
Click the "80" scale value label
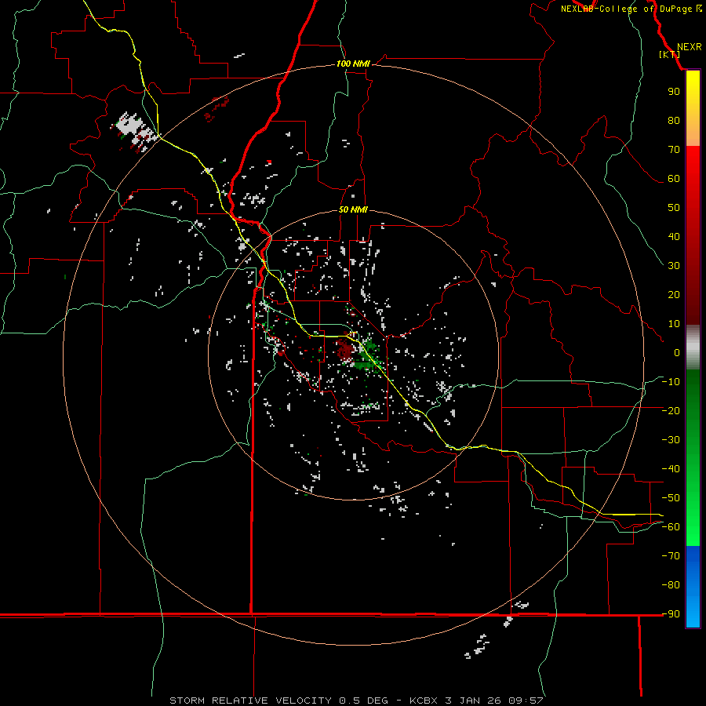coord(674,120)
